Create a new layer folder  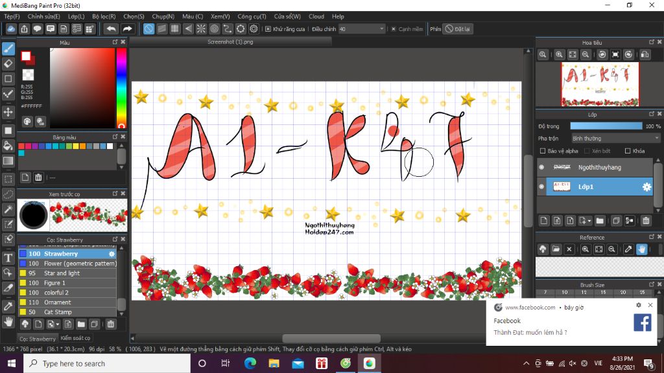click(600, 220)
